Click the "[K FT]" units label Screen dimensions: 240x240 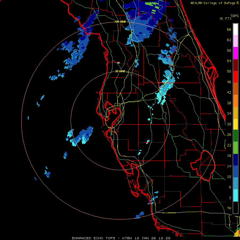[225, 18]
